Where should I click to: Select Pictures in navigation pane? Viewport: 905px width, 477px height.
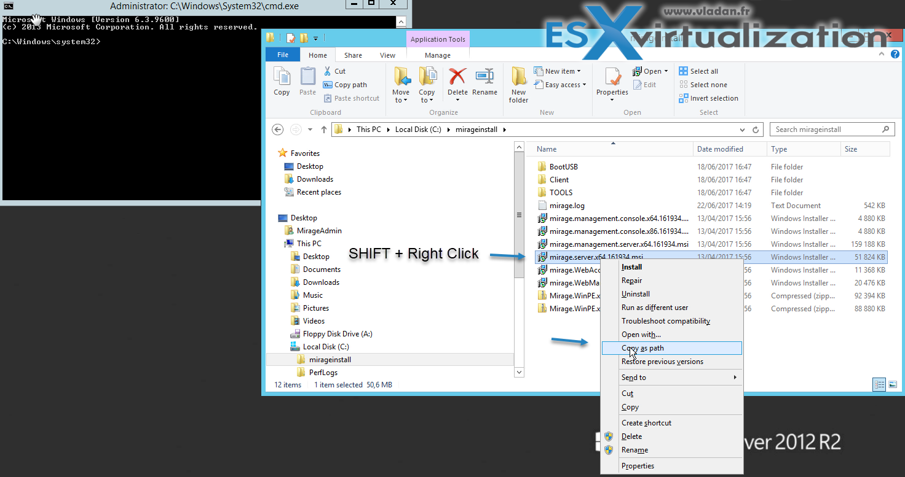[310, 308]
